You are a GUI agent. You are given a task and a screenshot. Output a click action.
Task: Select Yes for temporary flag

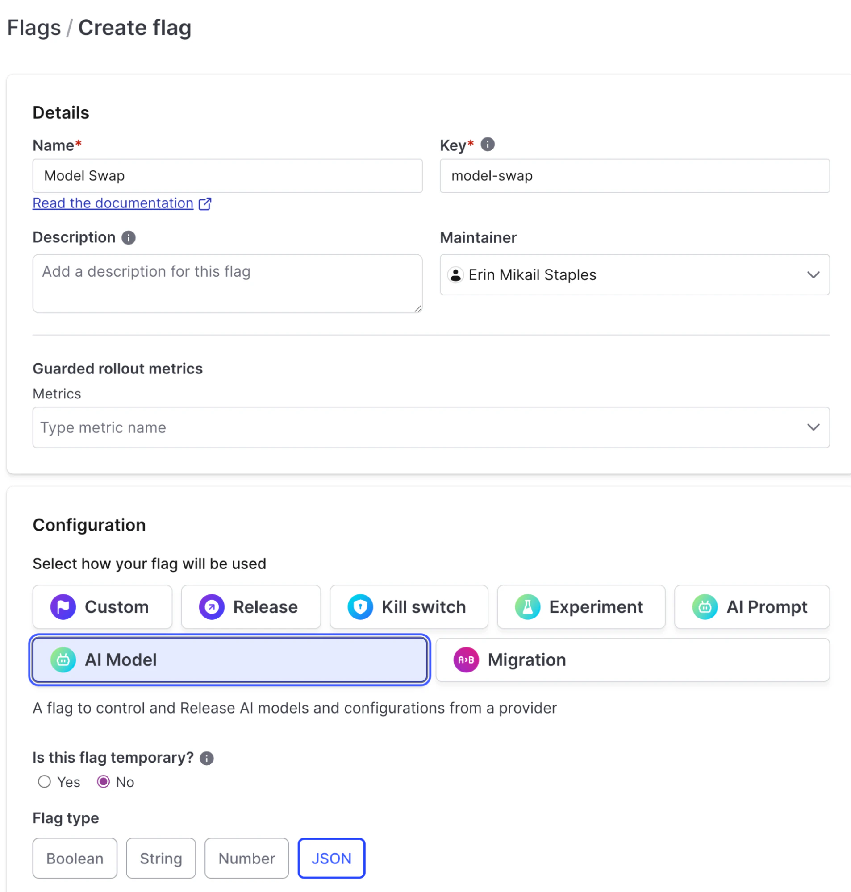tap(44, 781)
